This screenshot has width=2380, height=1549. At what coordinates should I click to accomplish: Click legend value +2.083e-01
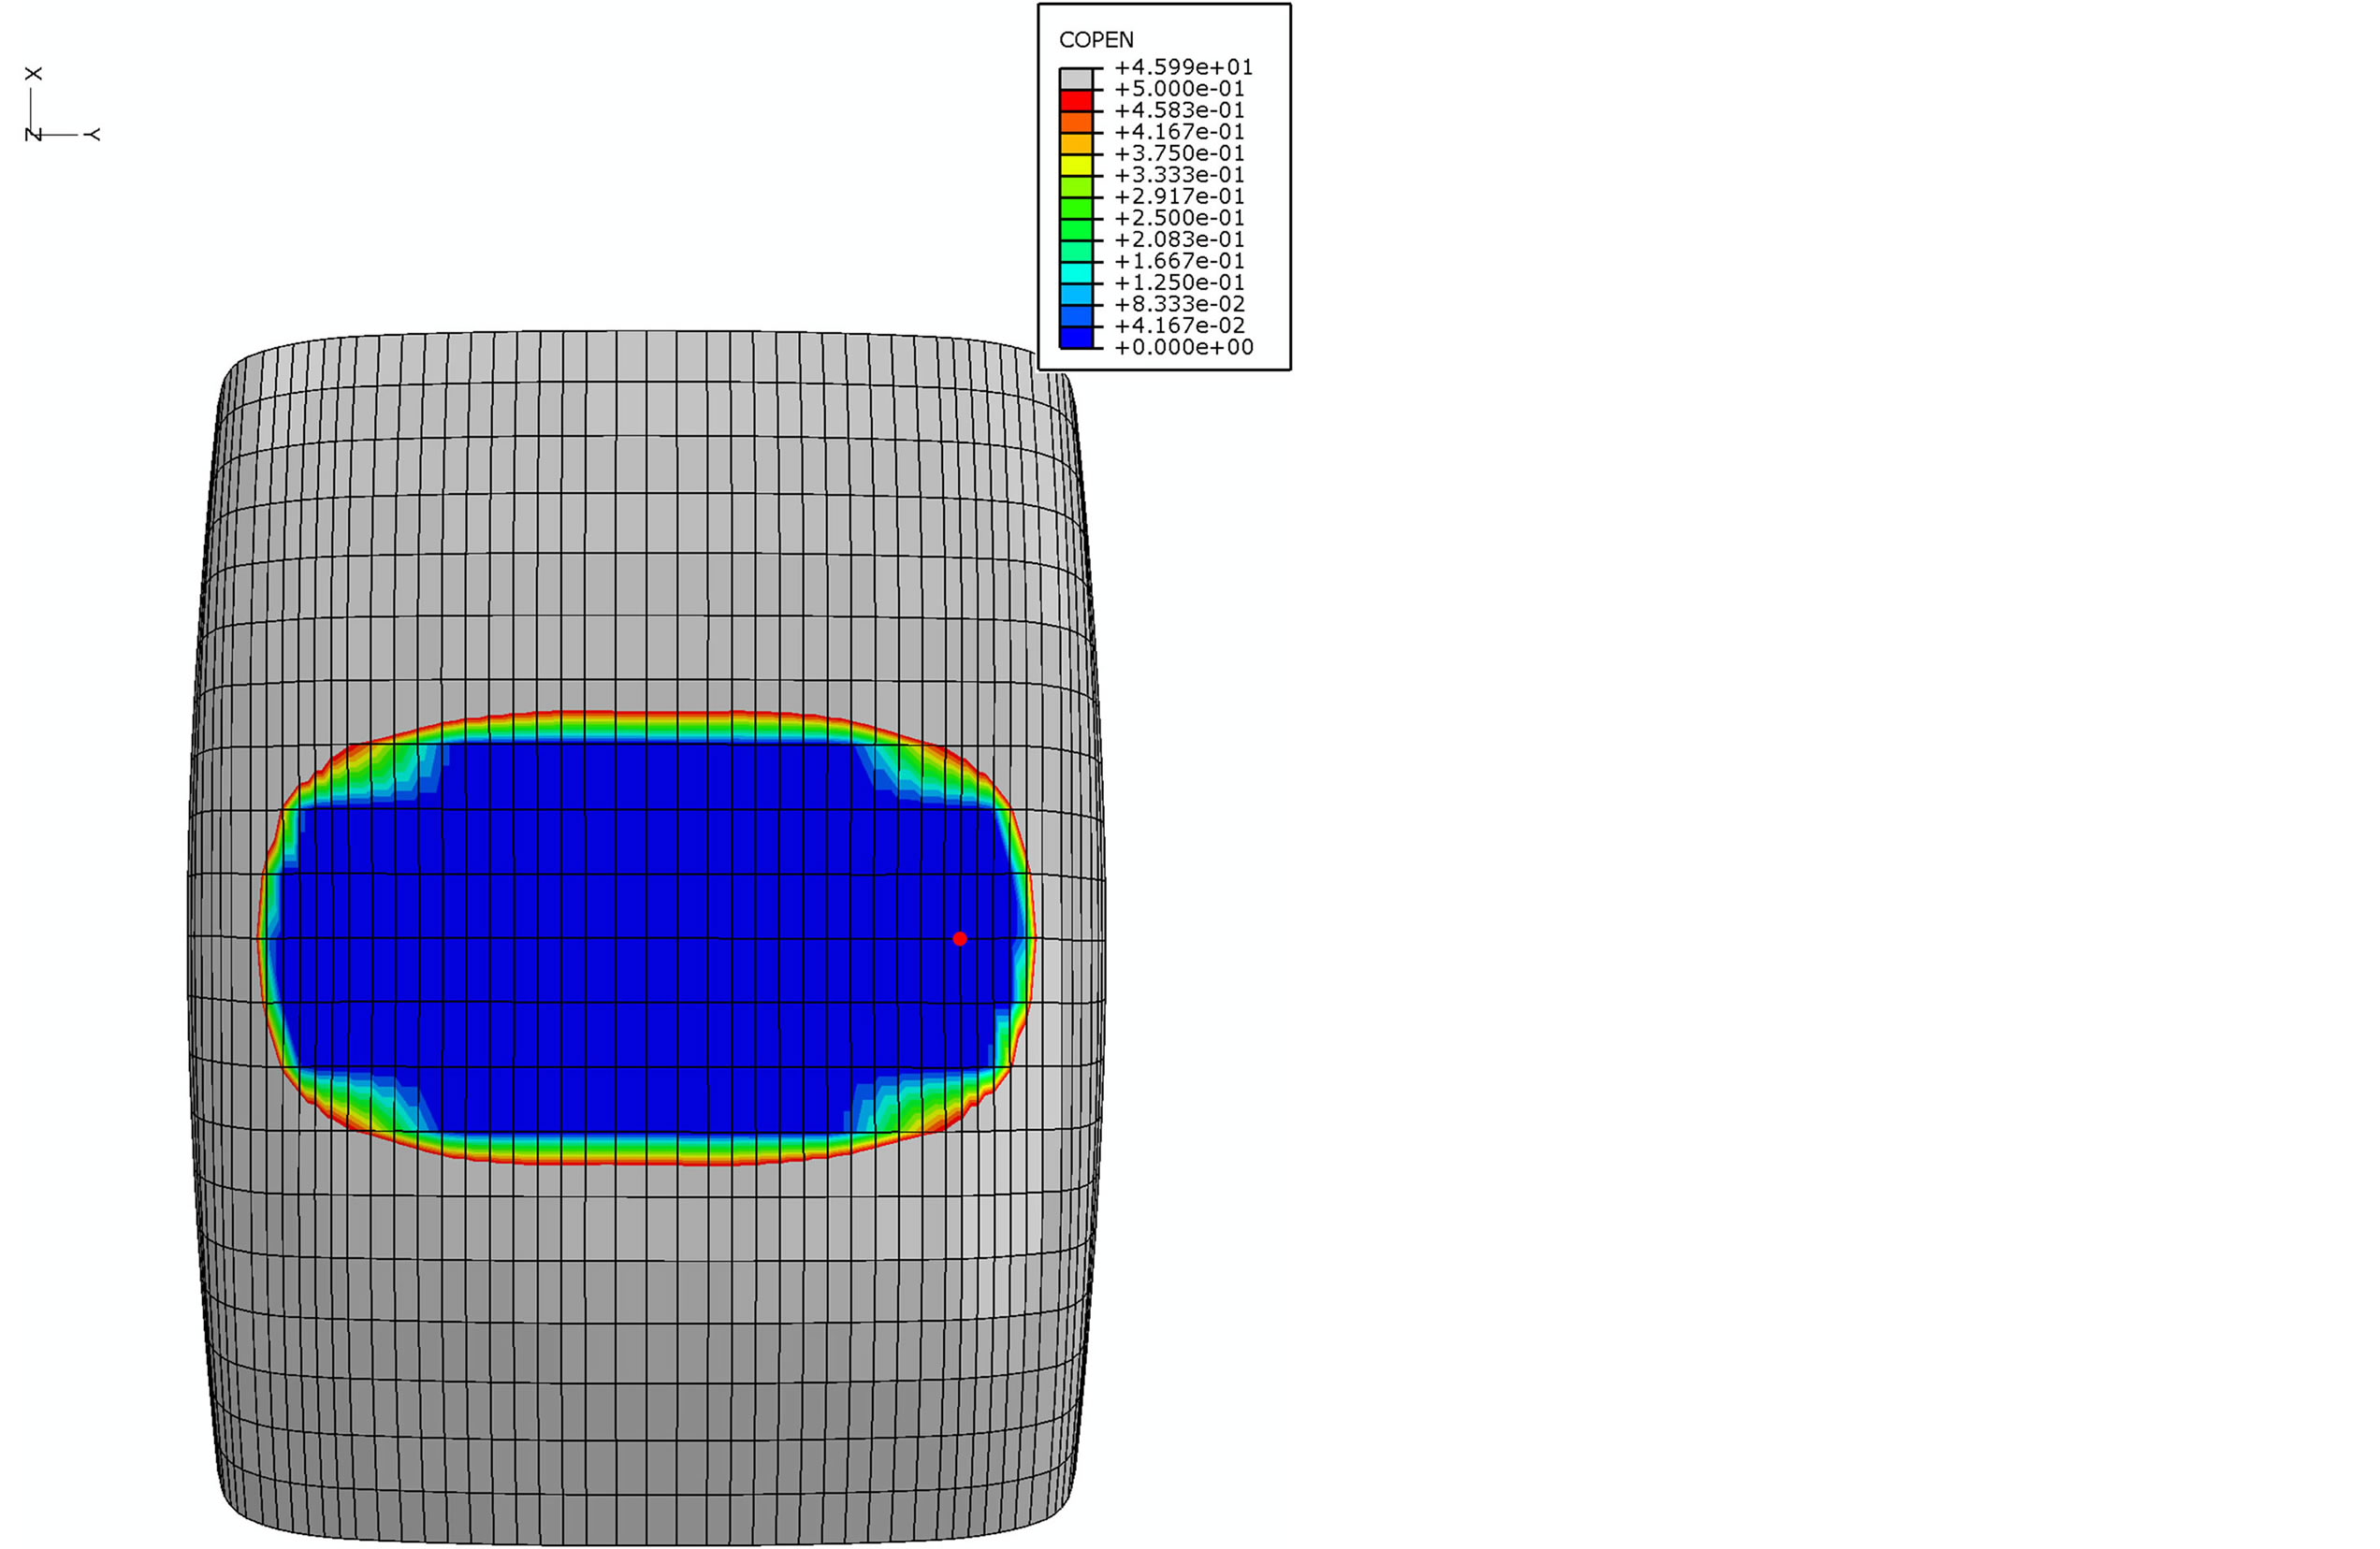1179,239
